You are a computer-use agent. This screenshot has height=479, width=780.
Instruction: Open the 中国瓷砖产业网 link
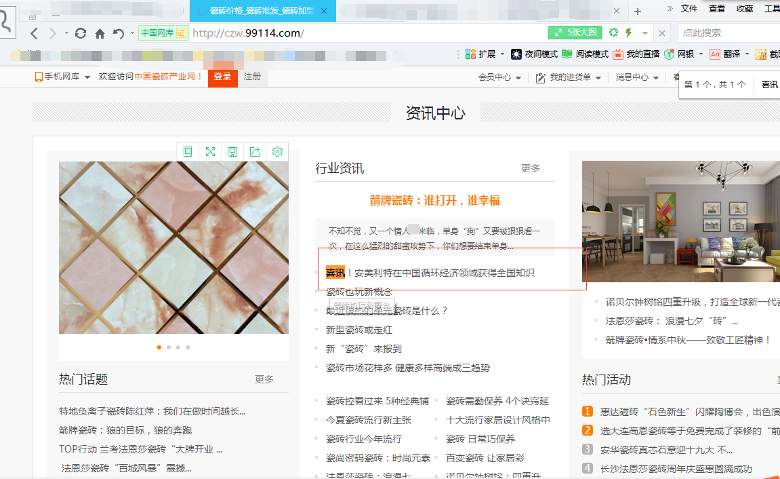[165, 77]
